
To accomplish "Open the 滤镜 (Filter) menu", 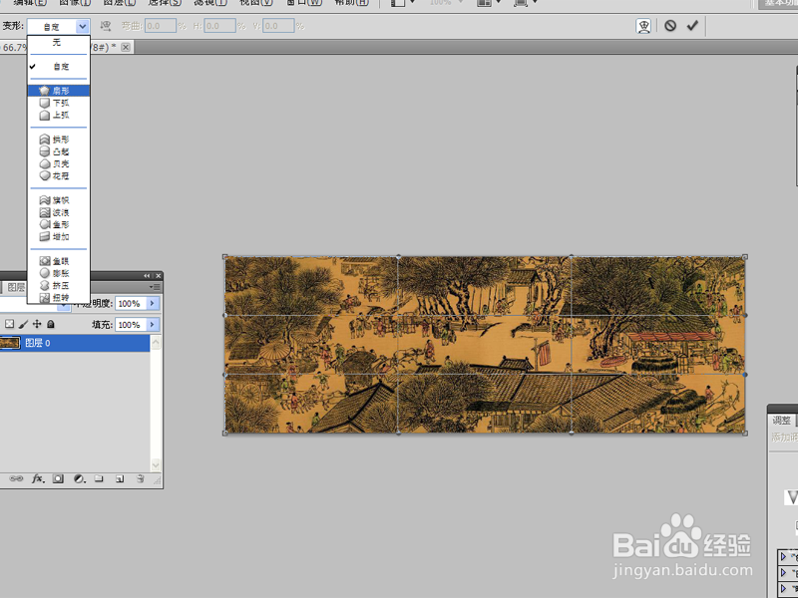I will (210, 2).
